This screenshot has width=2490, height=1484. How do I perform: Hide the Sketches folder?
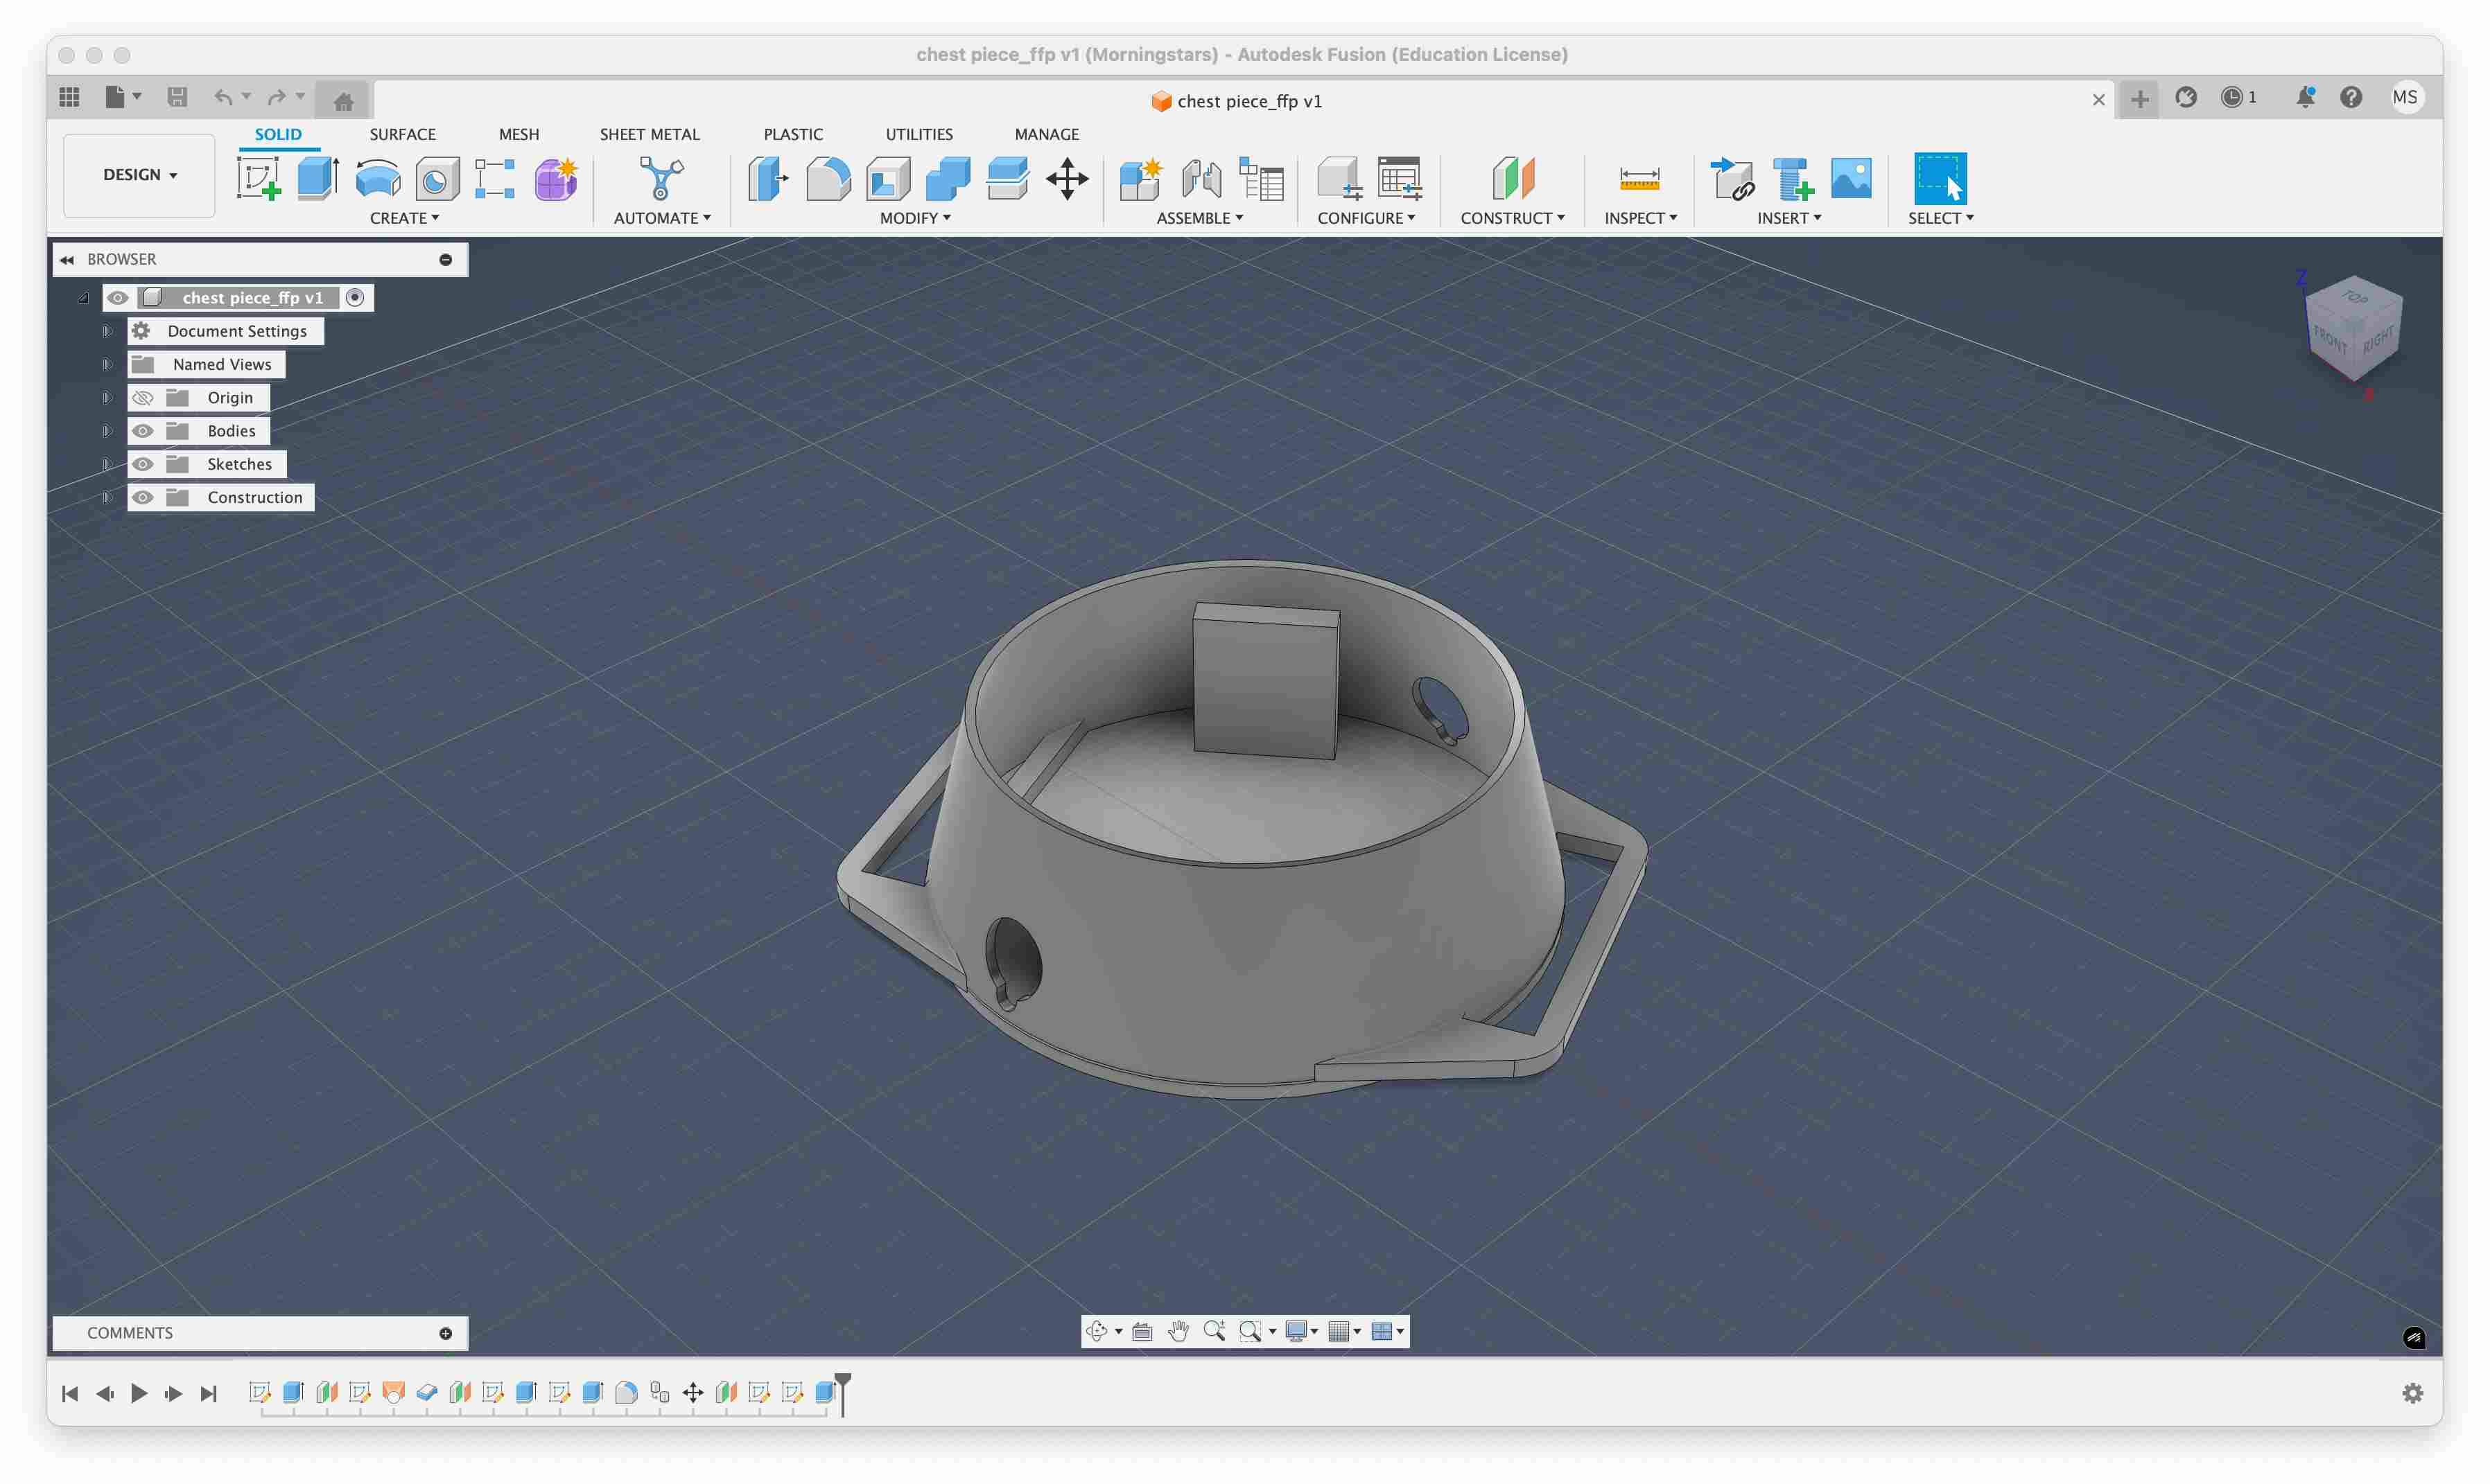(143, 464)
